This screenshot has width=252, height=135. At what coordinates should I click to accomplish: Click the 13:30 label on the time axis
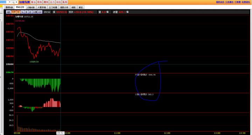tap(242, 133)
